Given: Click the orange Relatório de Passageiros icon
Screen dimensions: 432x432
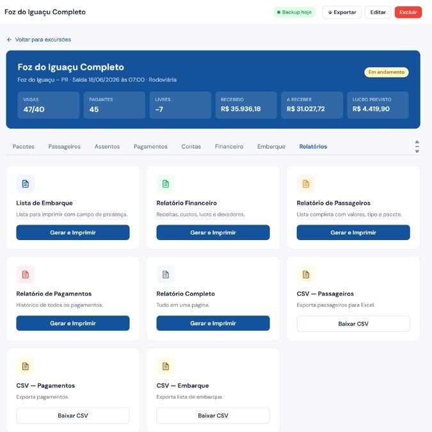Looking at the screenshot, I should click(306, 184).
